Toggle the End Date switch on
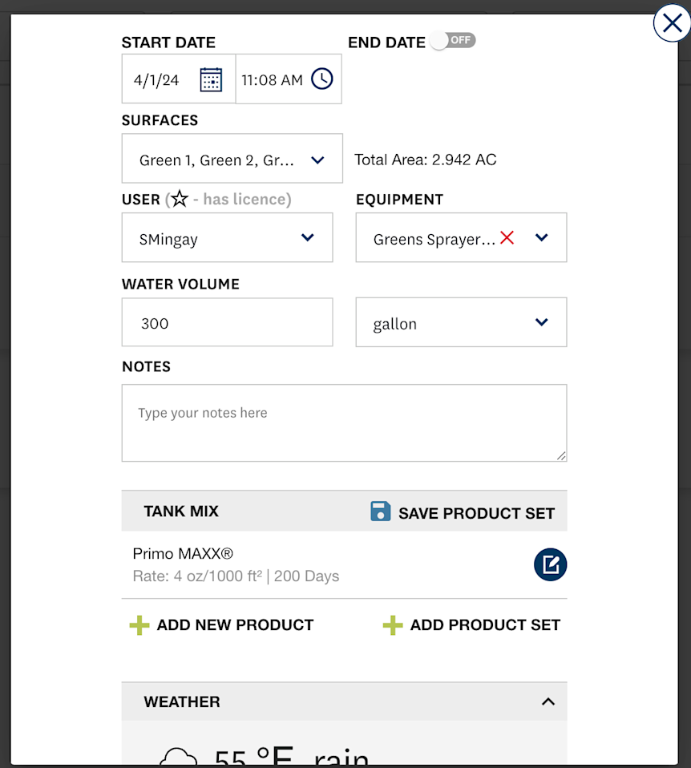Viewport: 691px width, 768px height. (x=452, y=40)
